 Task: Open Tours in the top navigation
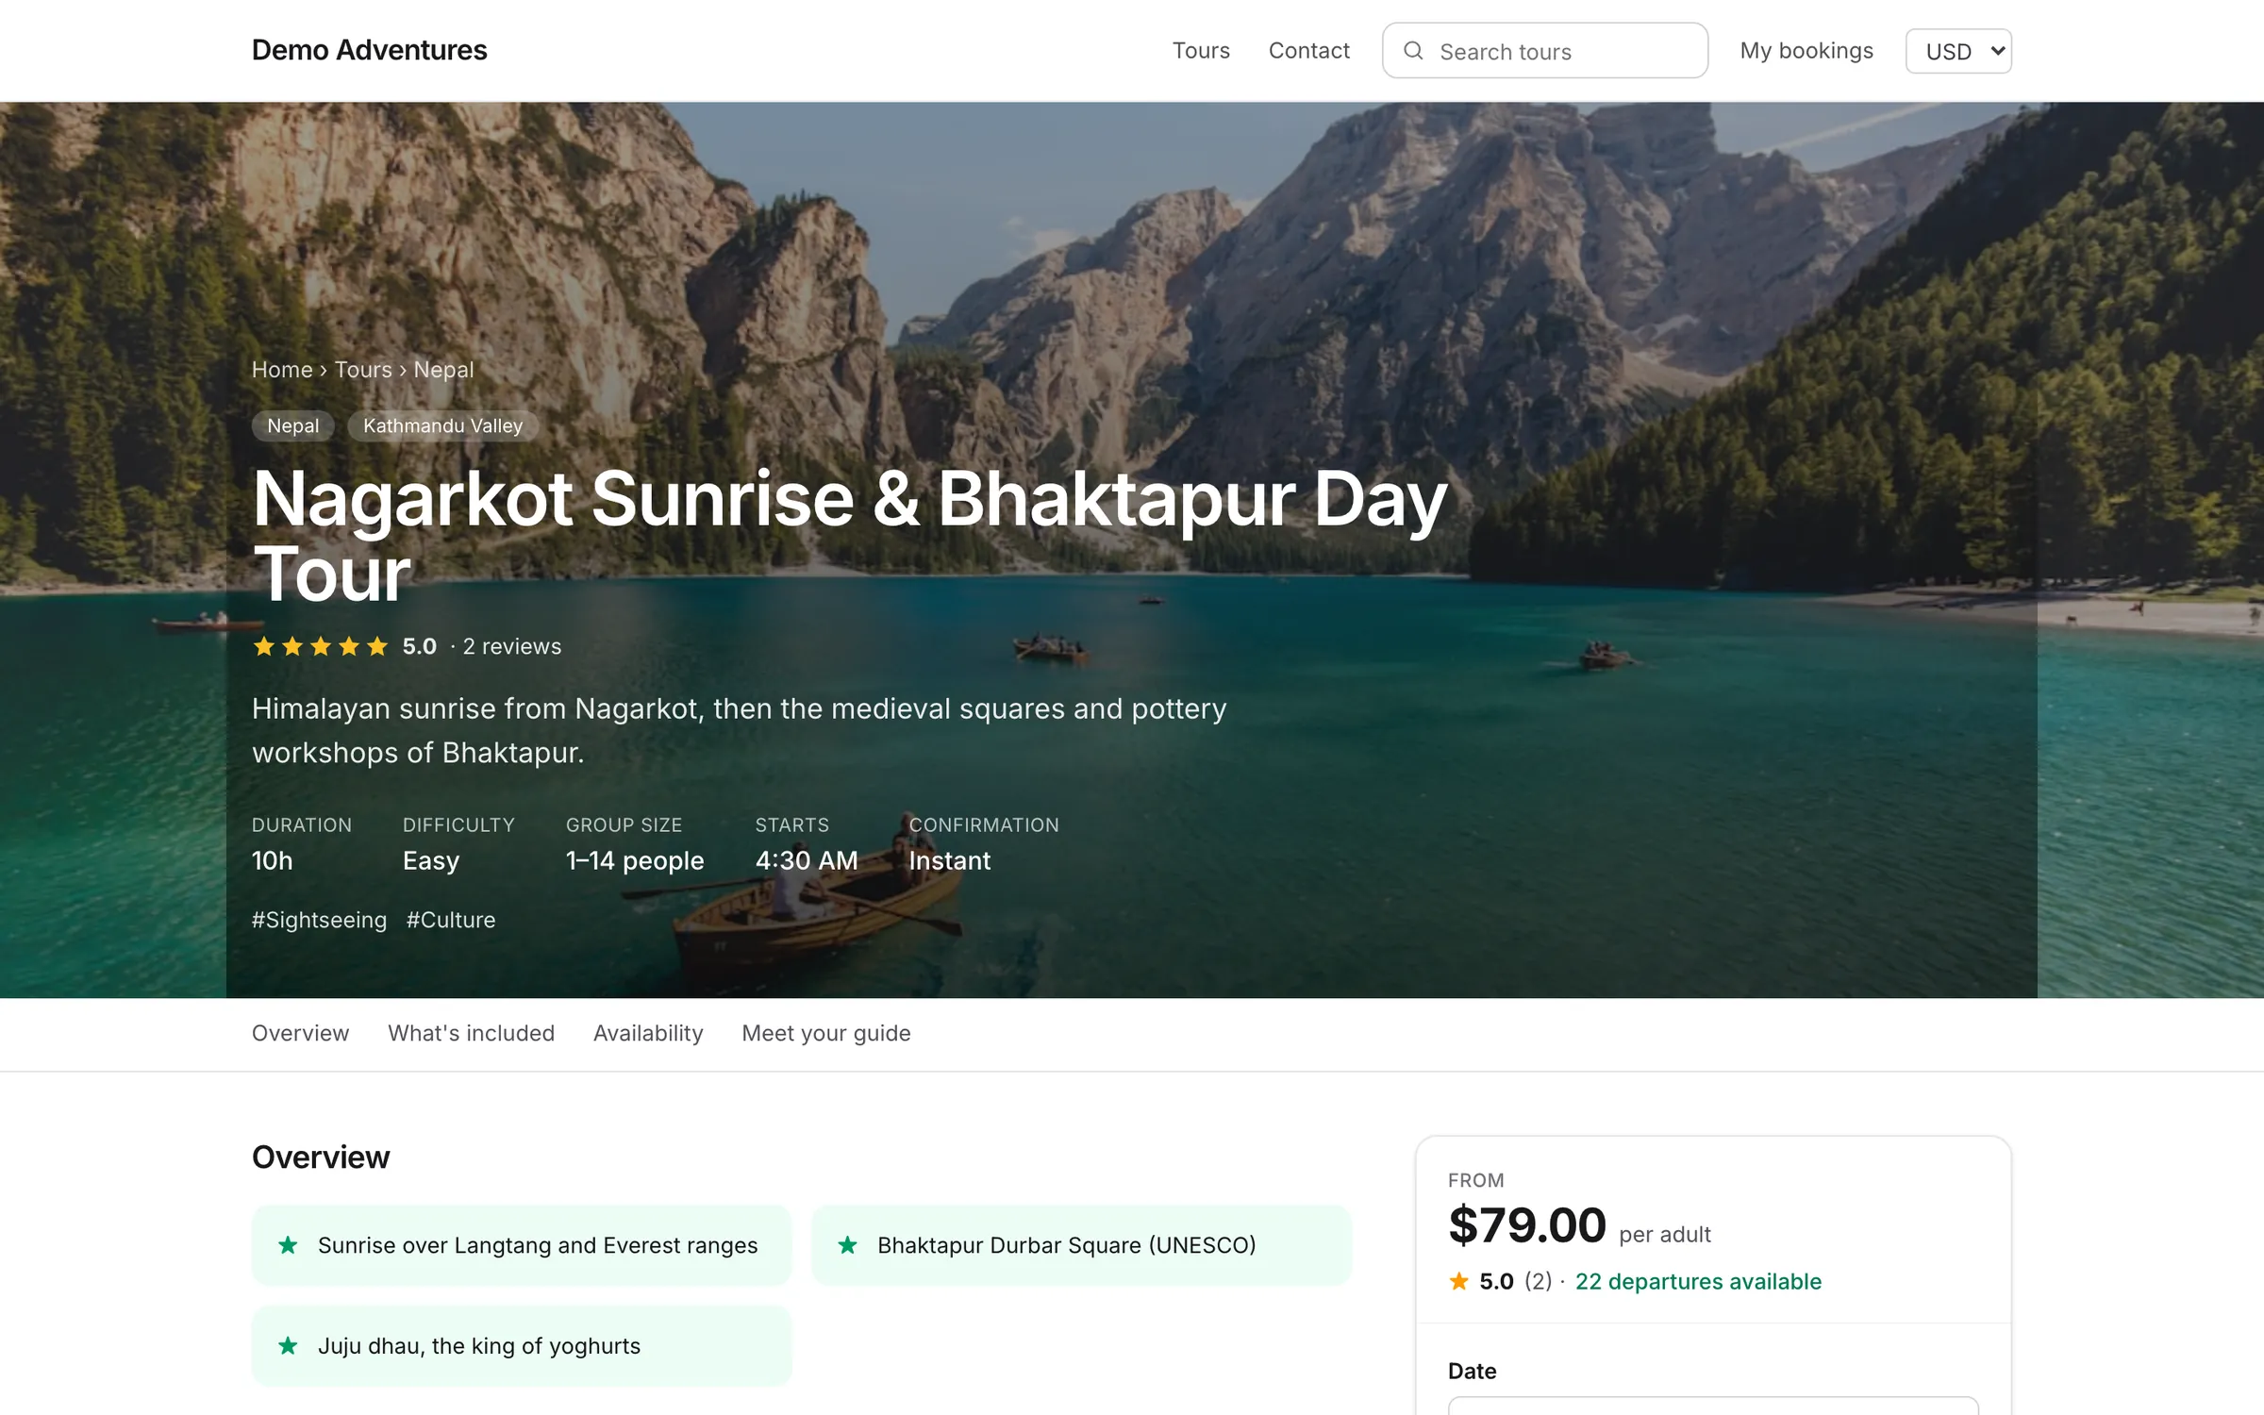1201,51
